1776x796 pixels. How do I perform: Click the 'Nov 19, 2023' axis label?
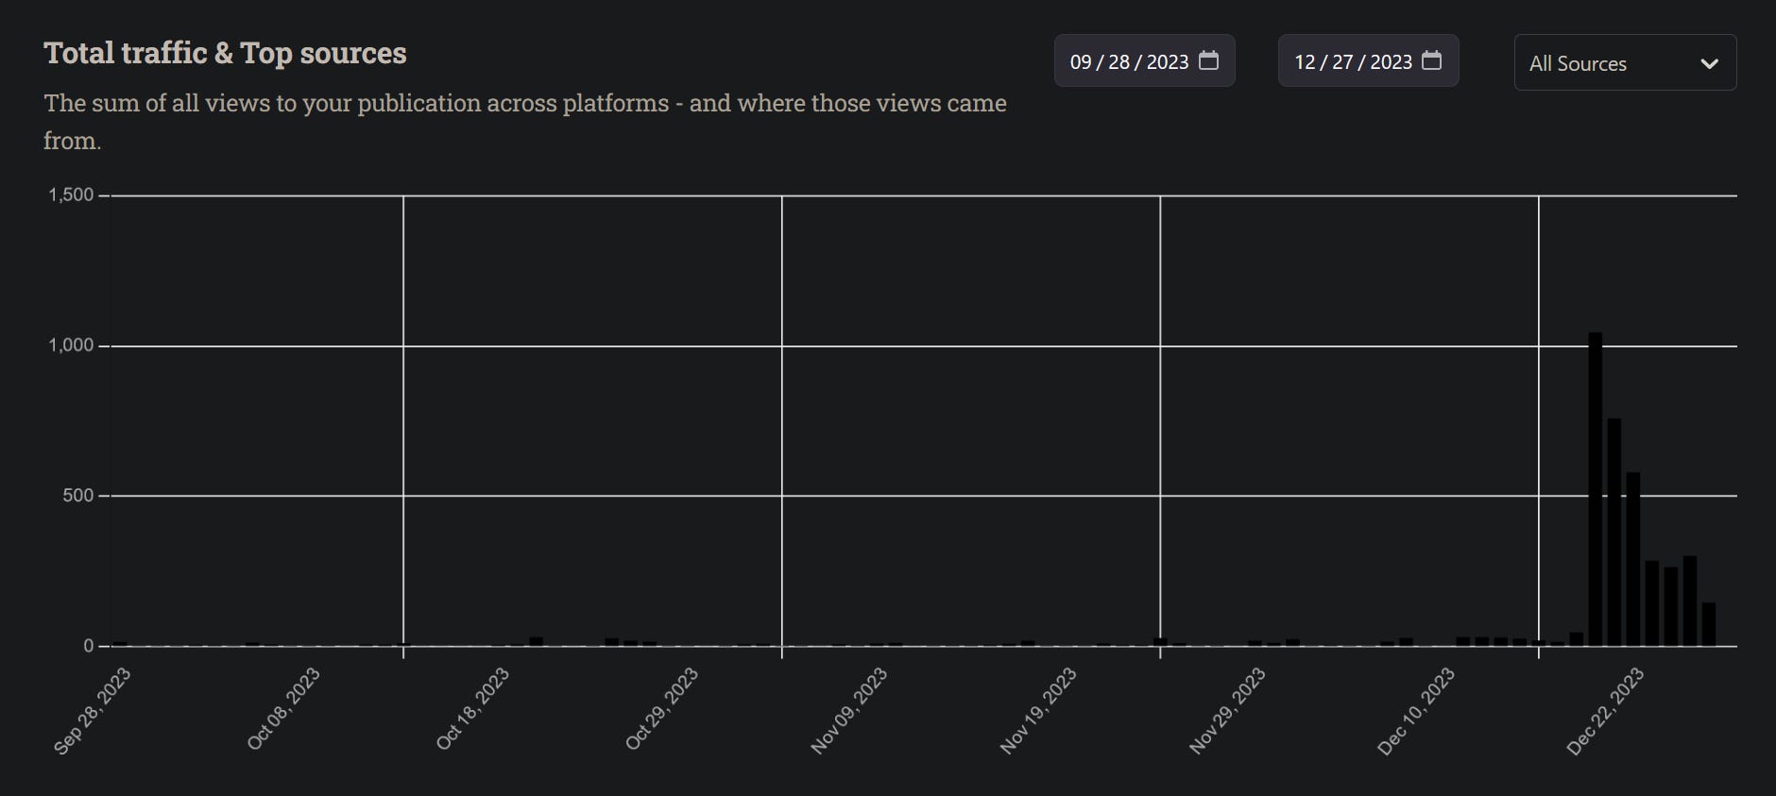pos(1038,710)
